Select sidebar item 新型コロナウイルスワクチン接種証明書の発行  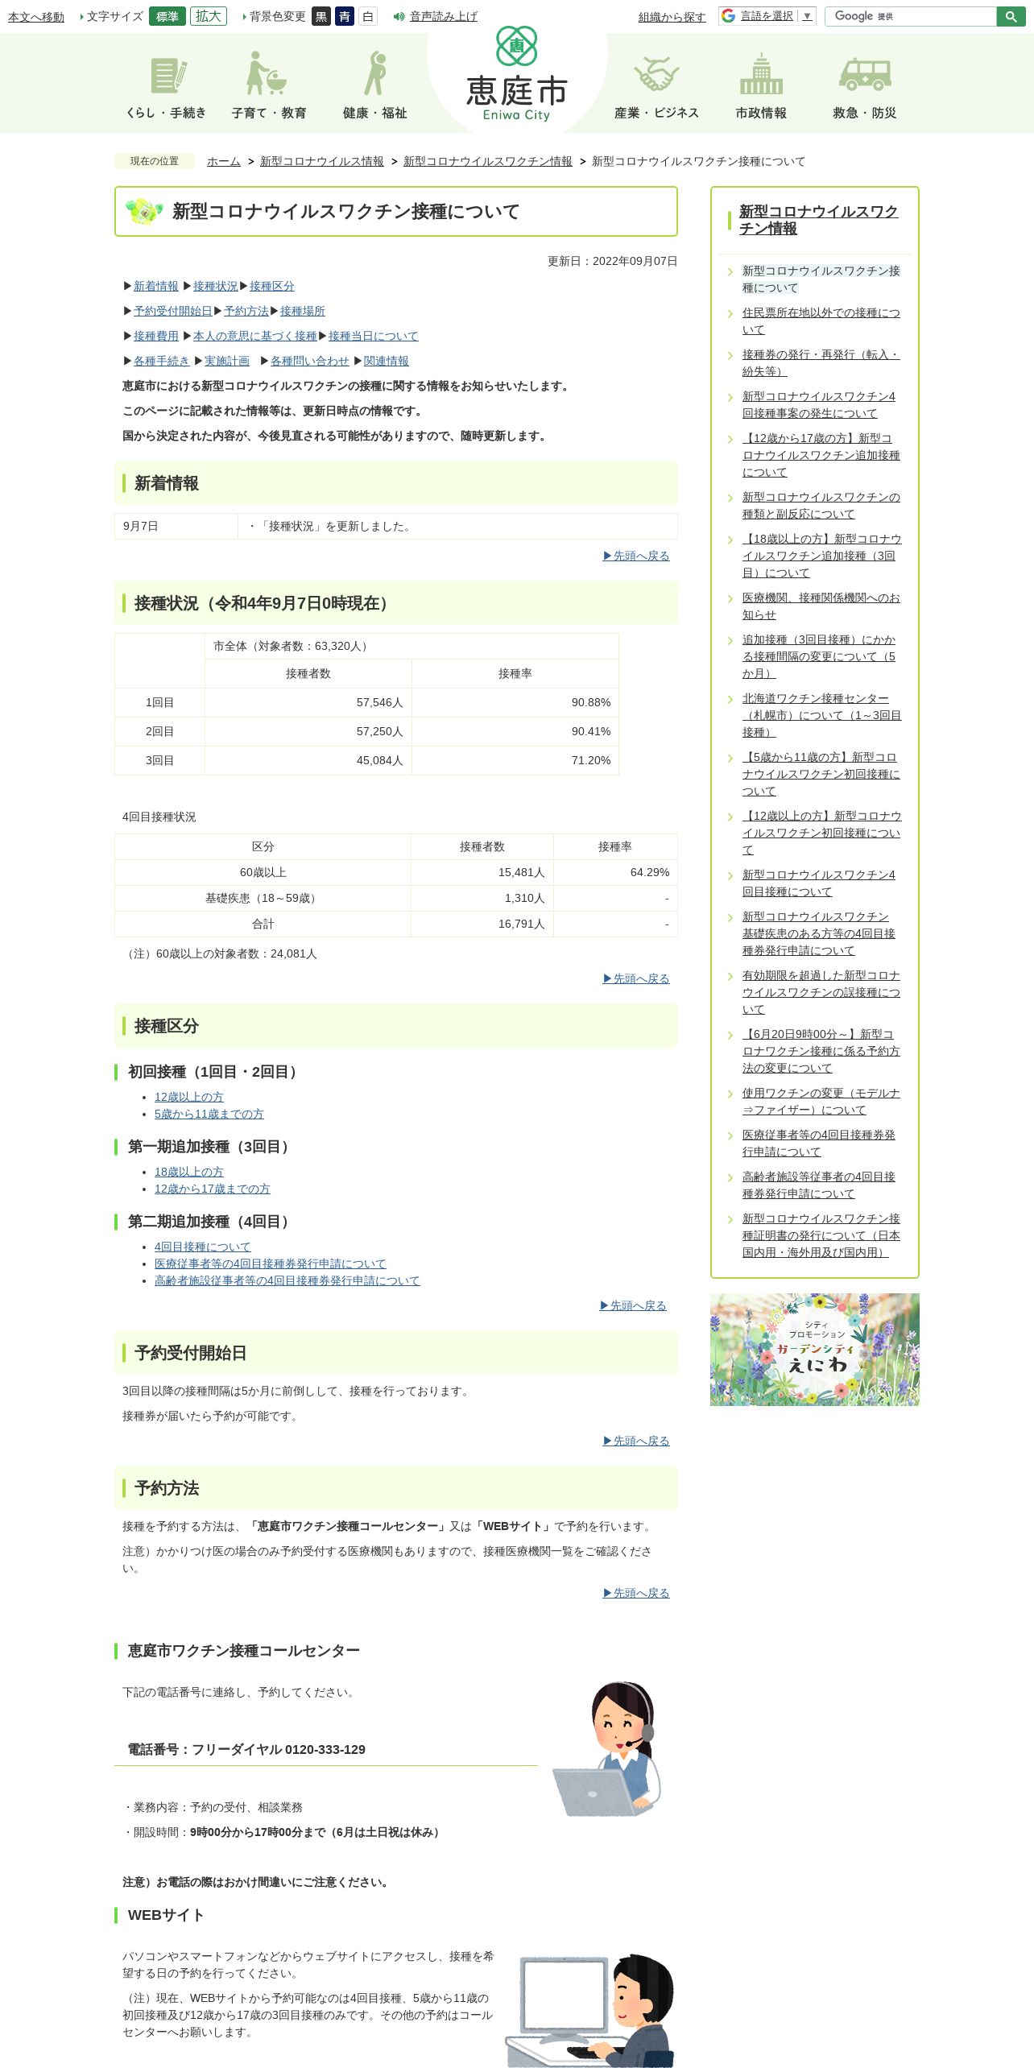(821, 1235)
